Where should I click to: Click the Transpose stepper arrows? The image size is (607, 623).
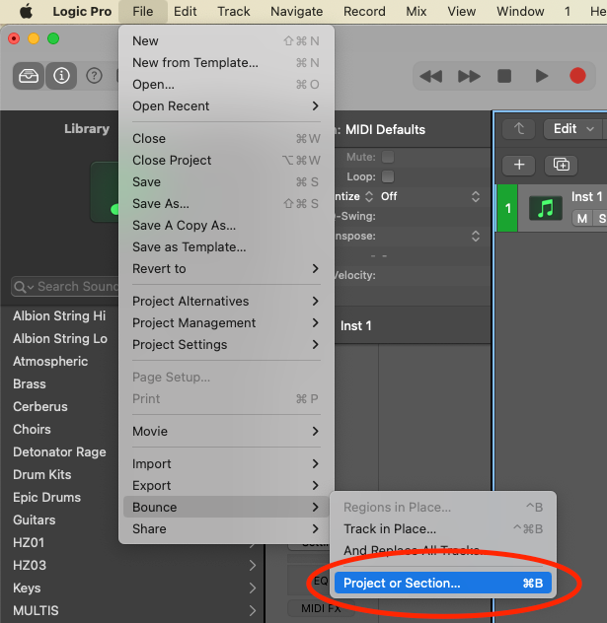pyautogui.click(x=476, y=236)
